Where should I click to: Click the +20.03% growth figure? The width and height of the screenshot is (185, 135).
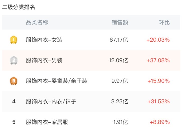(158, 40)
